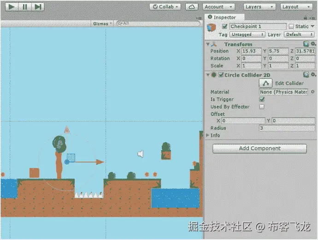Click Rotation Y field
This screenshot has height=240, width=318.
coord(278,59)
